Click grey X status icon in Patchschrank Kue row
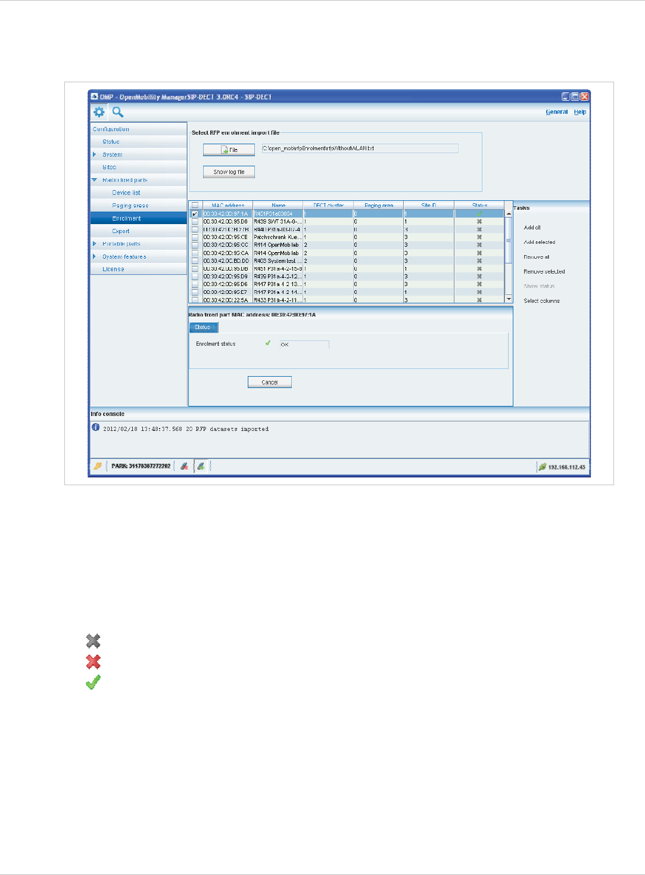The width and height of the screenshot is (645, 875). 479,237
